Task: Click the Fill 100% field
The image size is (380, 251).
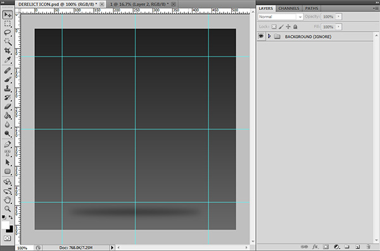Action: click(x=328, y=27)
